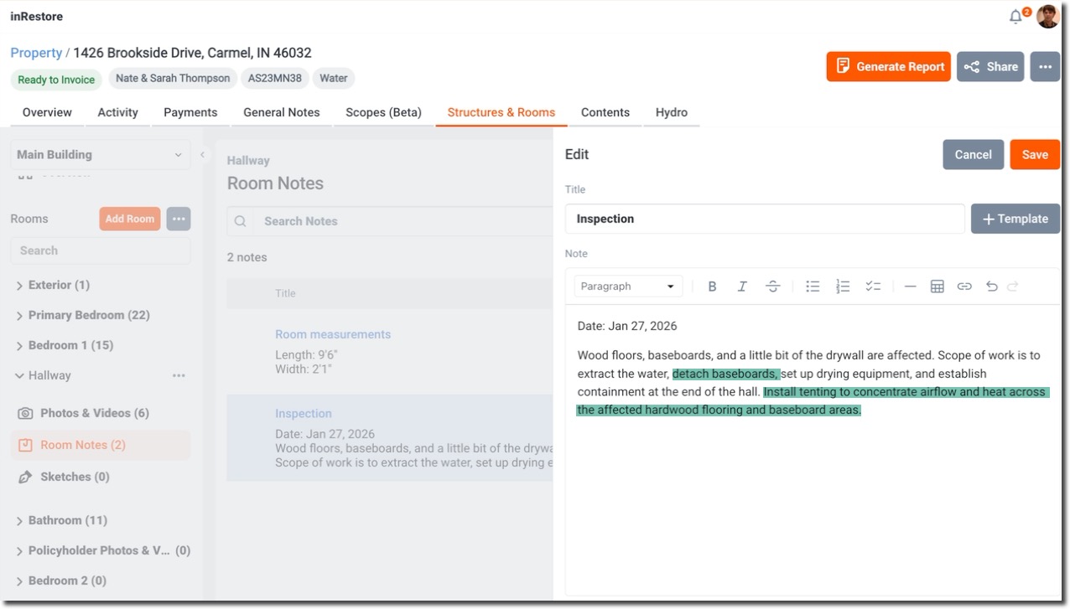Screen dimensions: 1070x609
Task: Open the Paragraph style dropdown
Action: [628, 286]
